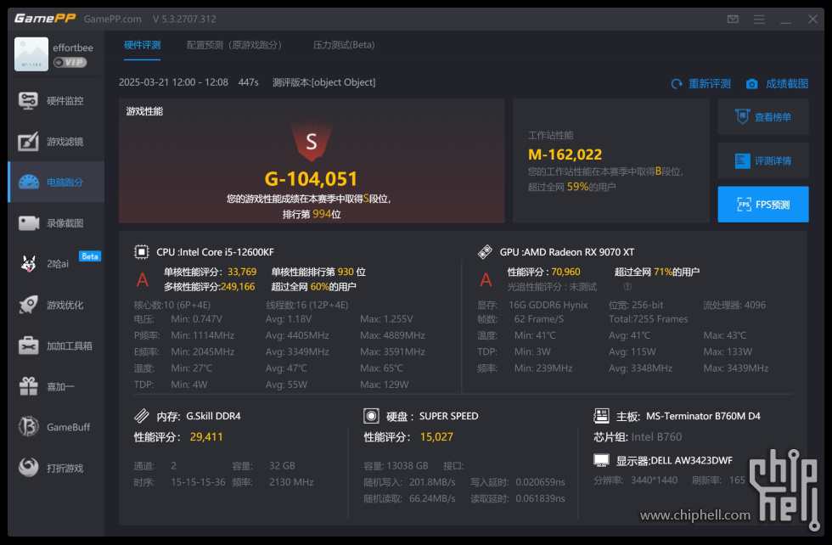The image size is (832, 545).
Task: Click the memory timing value 15-15-15-36
Action: point(198,482)
